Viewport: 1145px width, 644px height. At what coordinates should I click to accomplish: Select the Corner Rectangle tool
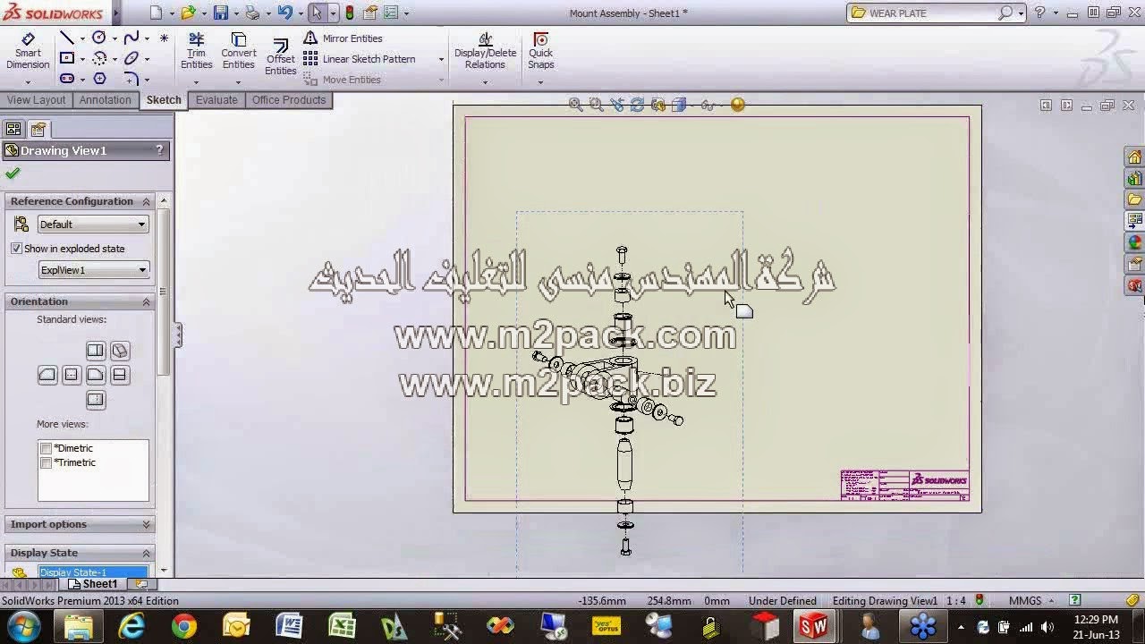click(x=67, y=58)
